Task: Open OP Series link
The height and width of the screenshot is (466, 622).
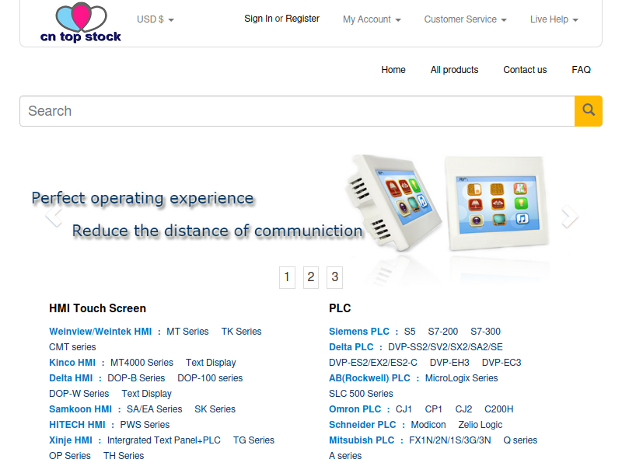Action: 70,456
